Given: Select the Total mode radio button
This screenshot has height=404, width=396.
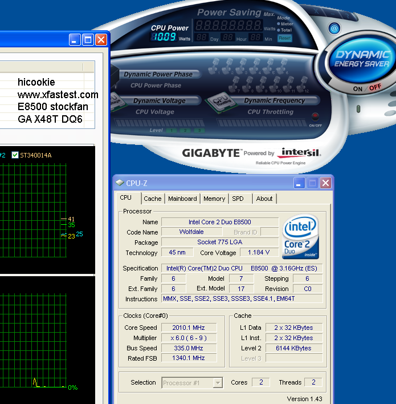Looking at the screenshot, I should [279, 30].
